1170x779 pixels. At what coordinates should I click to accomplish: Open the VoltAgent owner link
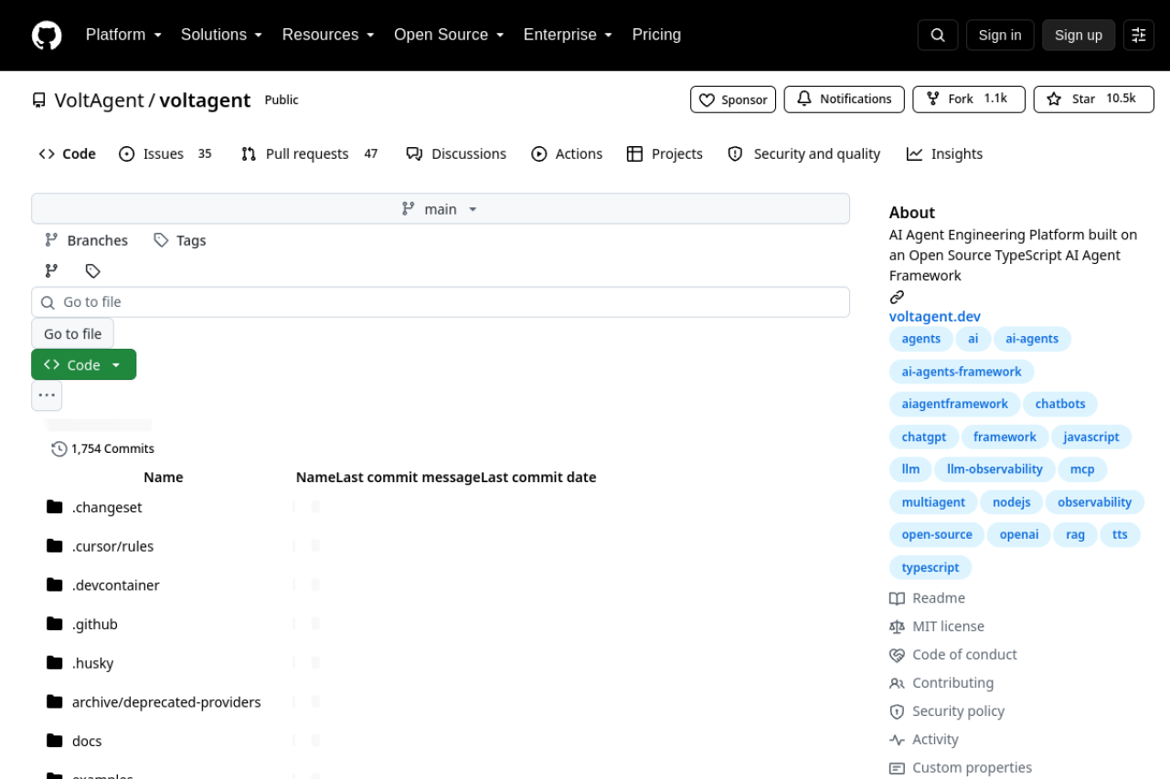tap(100, 100)
